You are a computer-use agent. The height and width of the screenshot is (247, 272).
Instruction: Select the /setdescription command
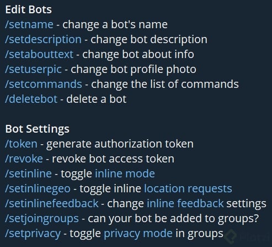click(x=43, y=40)
